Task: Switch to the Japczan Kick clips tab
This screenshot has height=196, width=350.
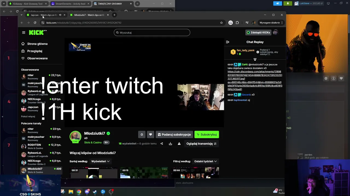Action: click(x=46, y=15)
